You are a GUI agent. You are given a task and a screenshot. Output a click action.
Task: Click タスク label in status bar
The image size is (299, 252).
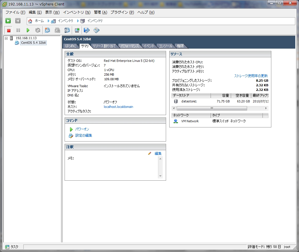click(14, 247)
